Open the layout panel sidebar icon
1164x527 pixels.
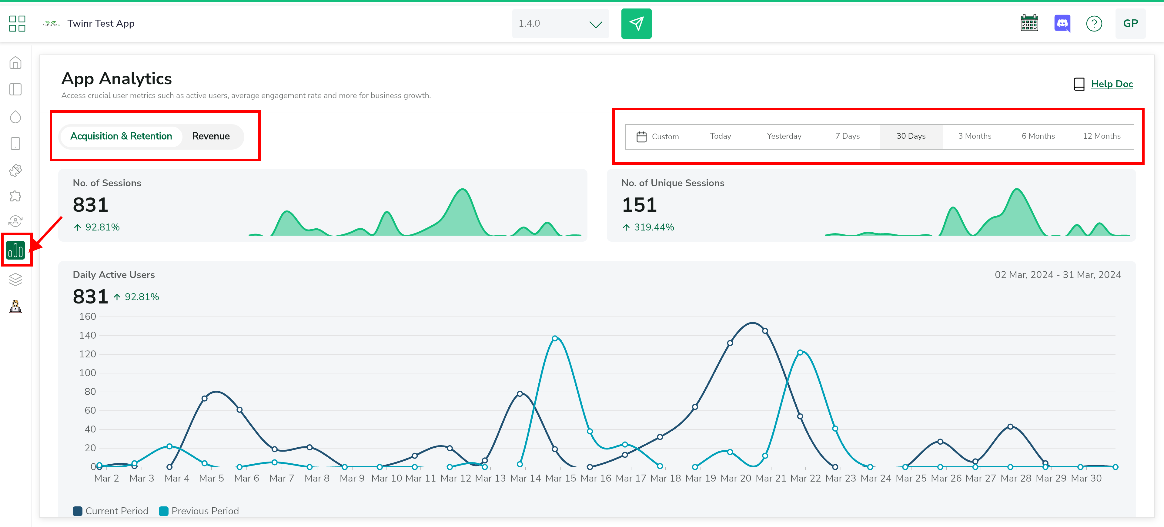[x=15, y=89]
